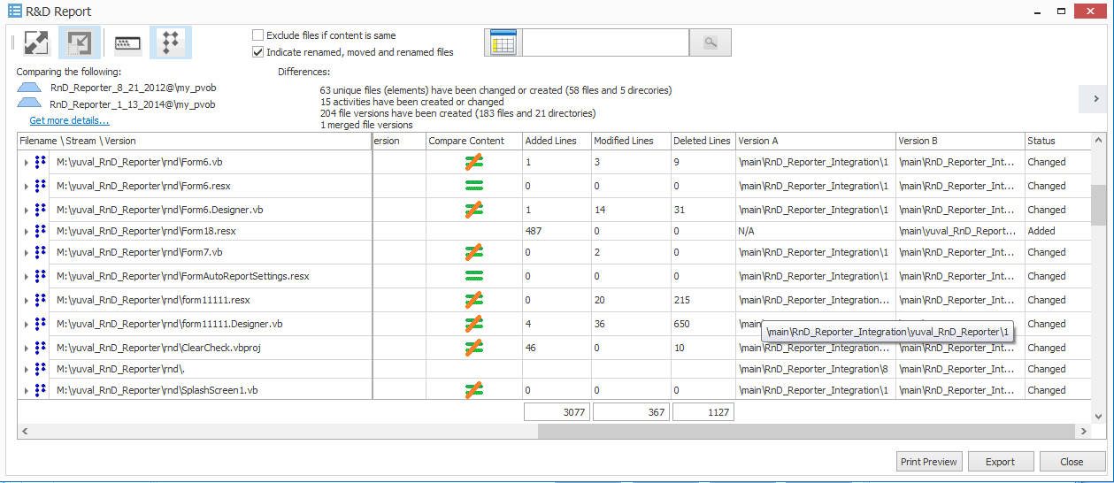This screenshot has width=1114, height=483.
Task: Enable 'Exclude files if content is same'
Action: point(258,35)
